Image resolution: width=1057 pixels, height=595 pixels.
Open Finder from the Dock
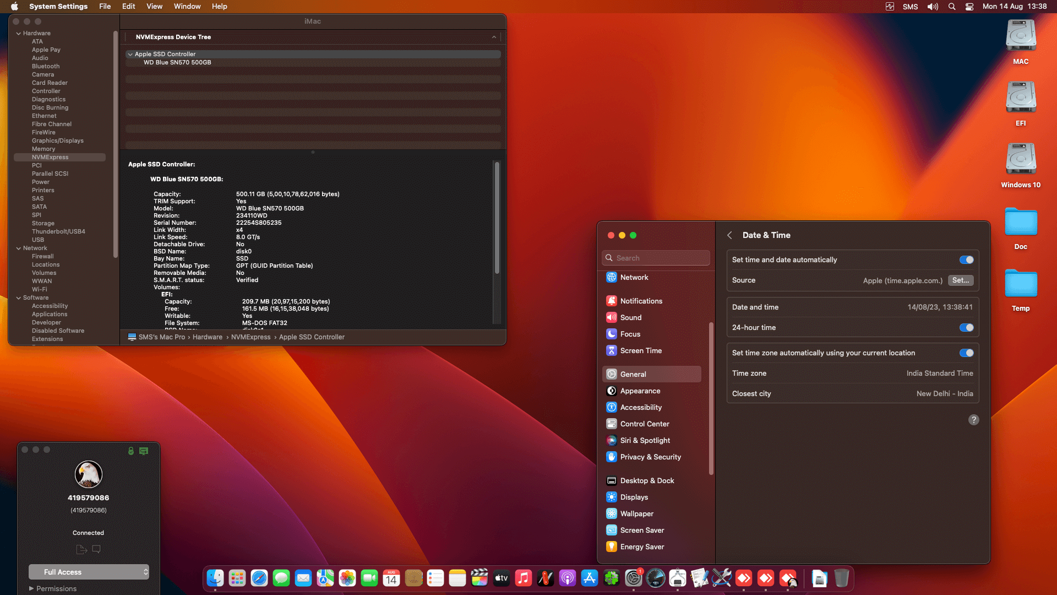[215, 578]
